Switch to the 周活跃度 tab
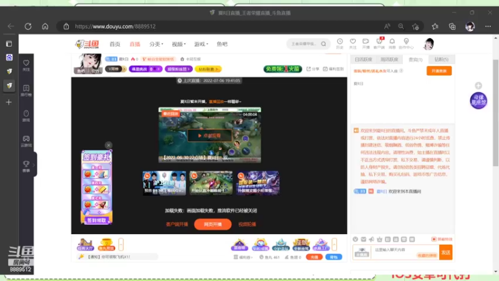This screenshot has width=499, height=281. [x=389, y=59]
